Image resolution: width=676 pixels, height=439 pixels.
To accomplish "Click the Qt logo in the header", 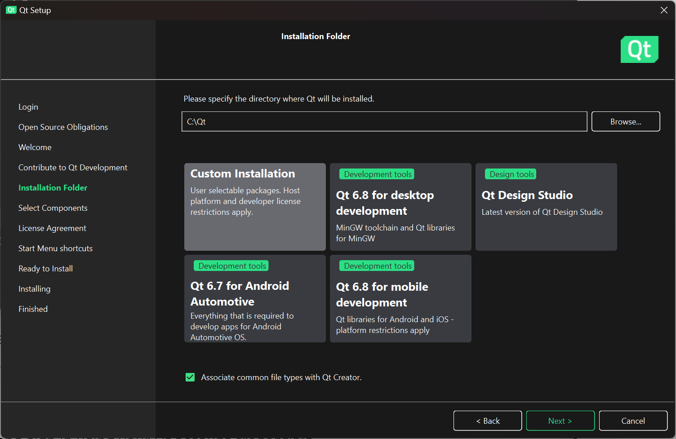I will click(x=639, y=49).
